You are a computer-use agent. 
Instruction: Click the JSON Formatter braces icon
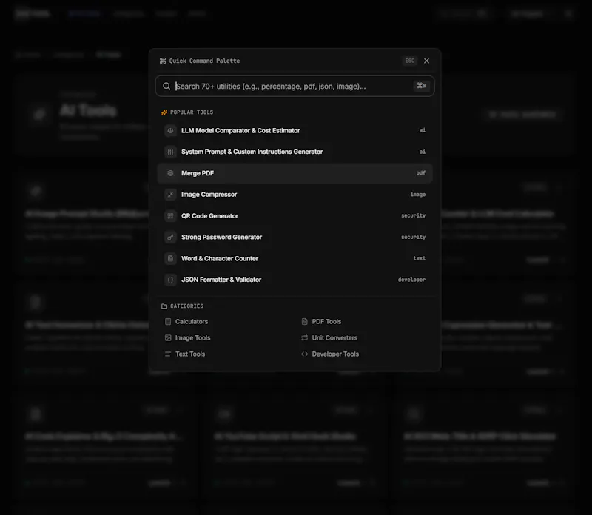point(170,280)
